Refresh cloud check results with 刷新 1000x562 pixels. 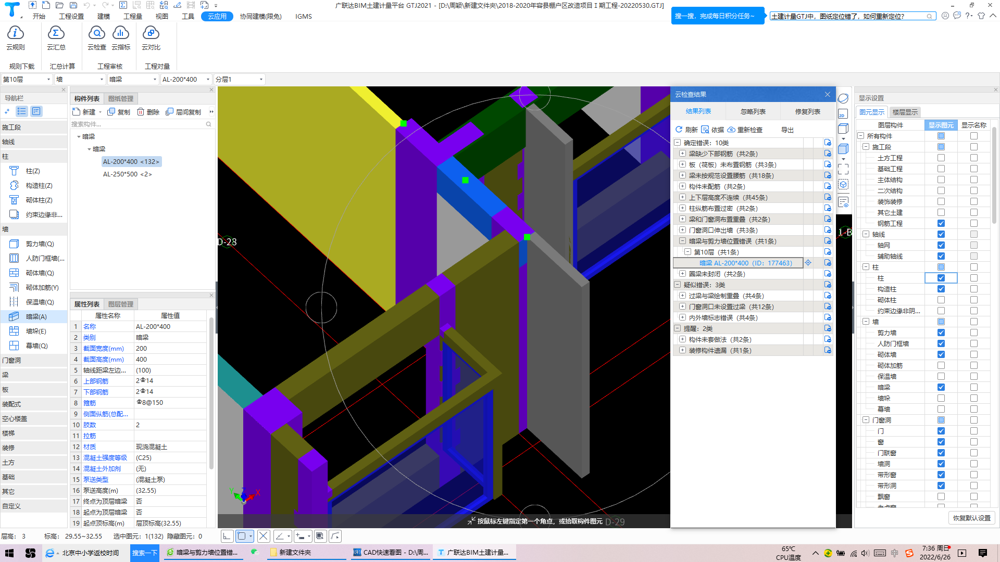point(686,130)
